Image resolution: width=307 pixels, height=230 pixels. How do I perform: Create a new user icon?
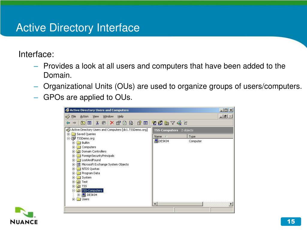(154, 123)
